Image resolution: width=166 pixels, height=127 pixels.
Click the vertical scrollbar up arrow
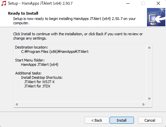149,48
